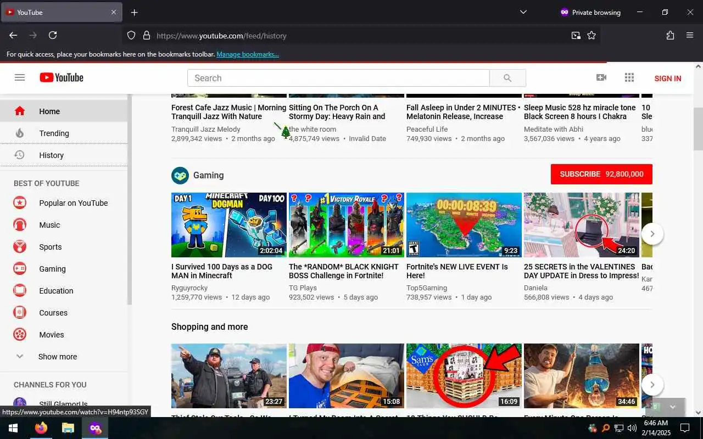703x439 pixels.
Task: Click the Tranquill Jazz Melody channel name
Action: coord(206,129)
